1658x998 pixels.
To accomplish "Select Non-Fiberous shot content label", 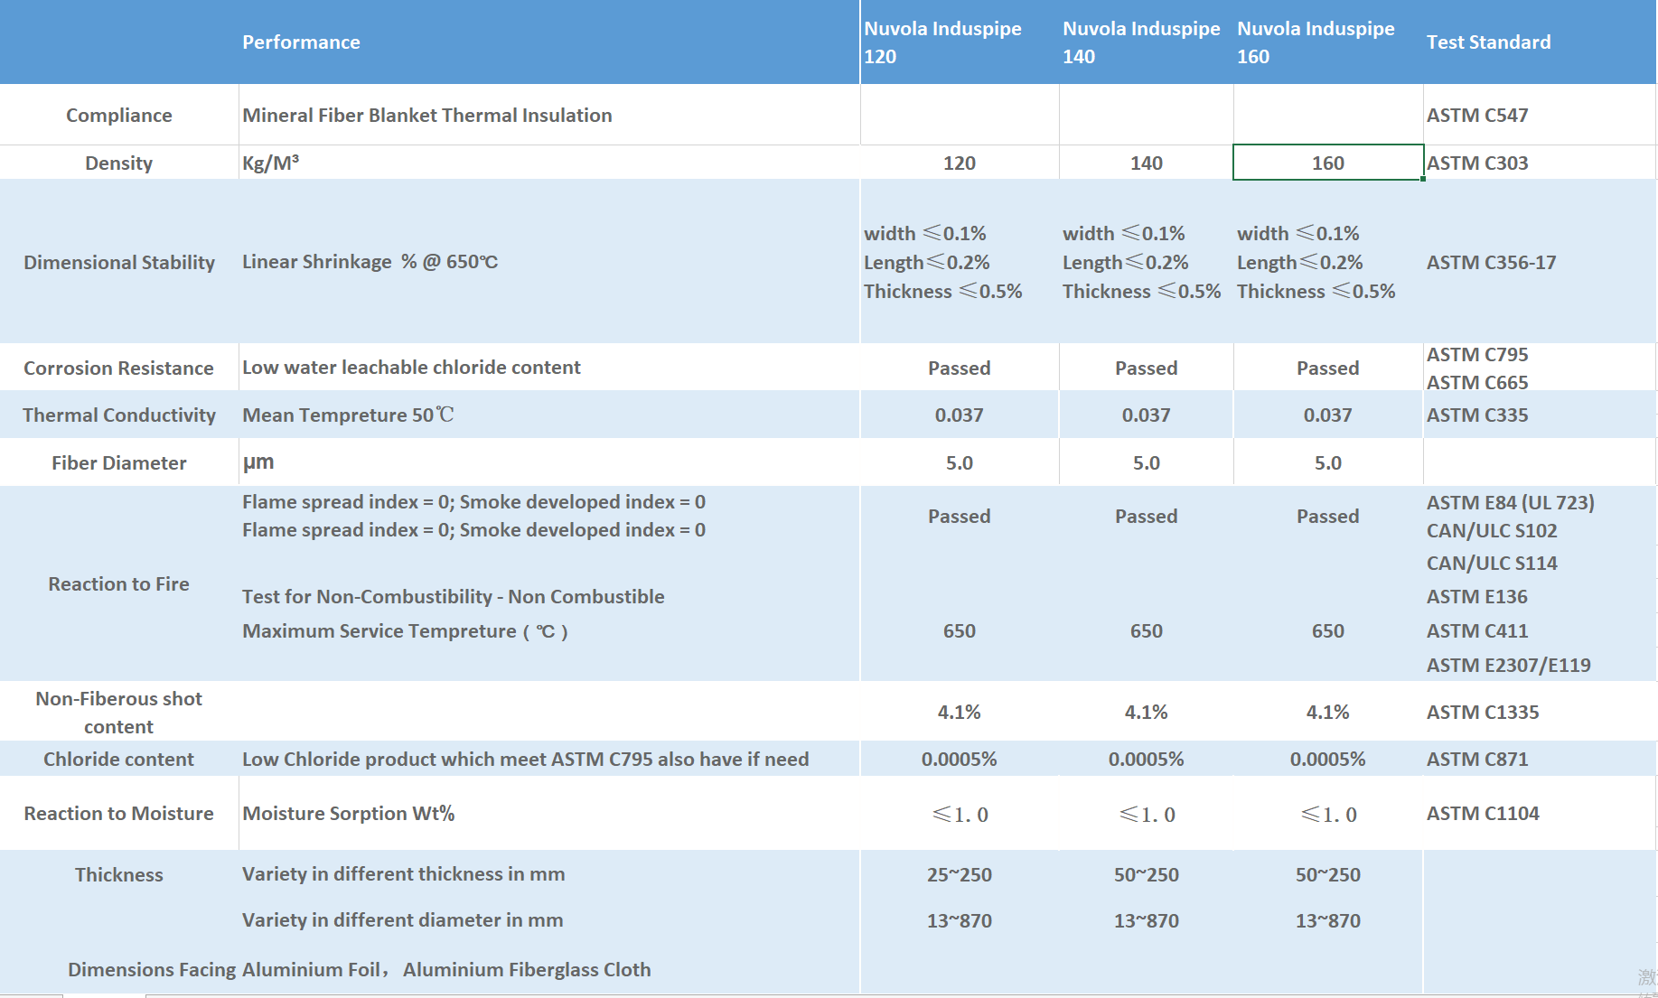I will [x=119, y=713].
